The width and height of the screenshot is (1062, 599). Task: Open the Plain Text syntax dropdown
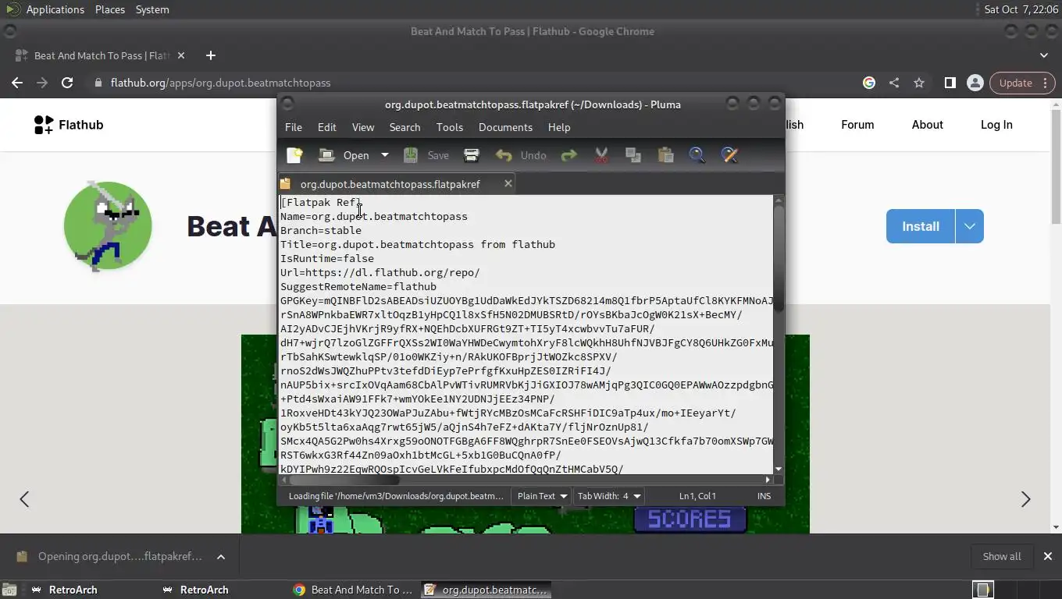point(542,496)
